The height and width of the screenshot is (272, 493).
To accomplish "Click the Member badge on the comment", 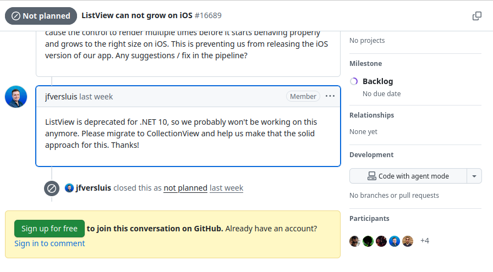I will point(303,96).
